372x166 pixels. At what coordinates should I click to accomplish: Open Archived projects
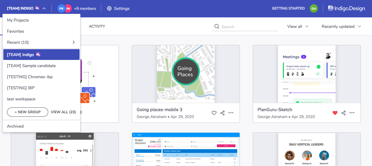[41, 126]
